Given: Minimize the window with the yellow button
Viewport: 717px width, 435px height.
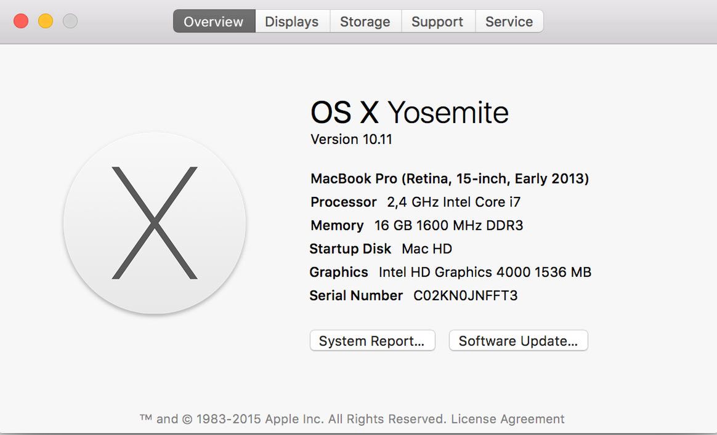Looking at the screenshot, I should (46, 22).
